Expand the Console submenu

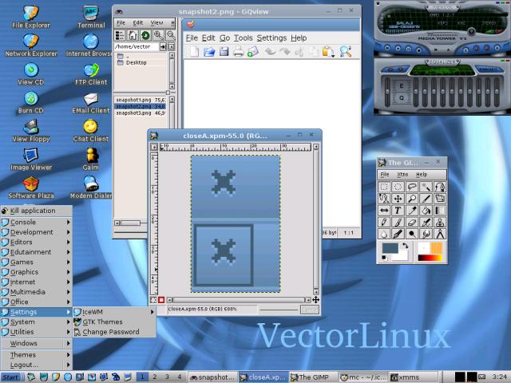click(36, 222)
